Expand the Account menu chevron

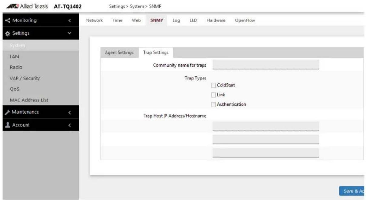coord(70,125)
